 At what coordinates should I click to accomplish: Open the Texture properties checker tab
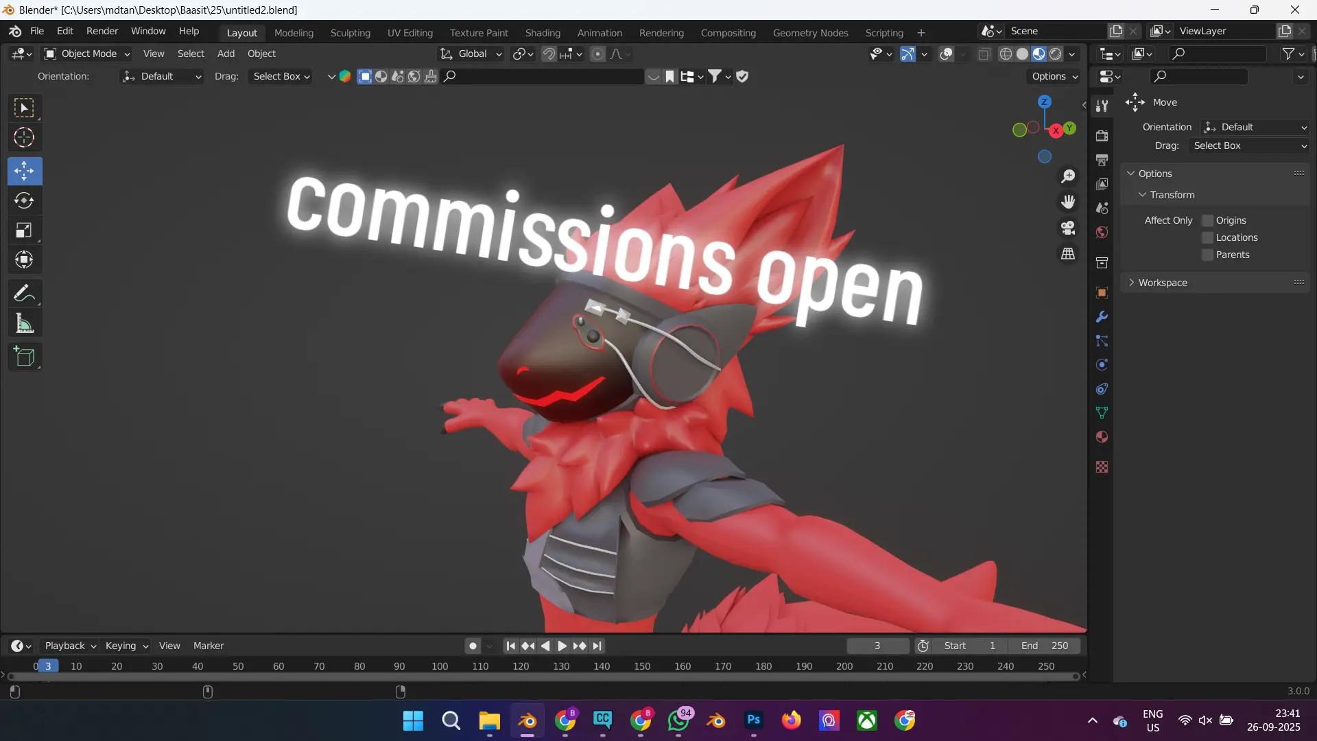point(1102,467)
